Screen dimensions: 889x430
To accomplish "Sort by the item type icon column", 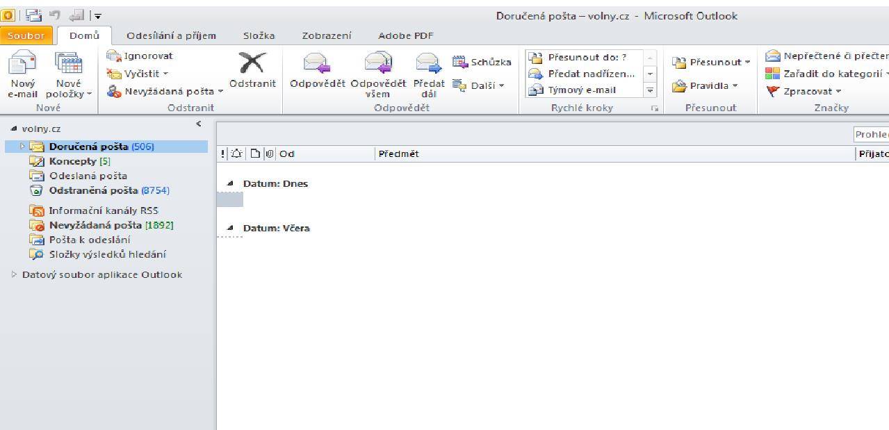I will point(255,154).
